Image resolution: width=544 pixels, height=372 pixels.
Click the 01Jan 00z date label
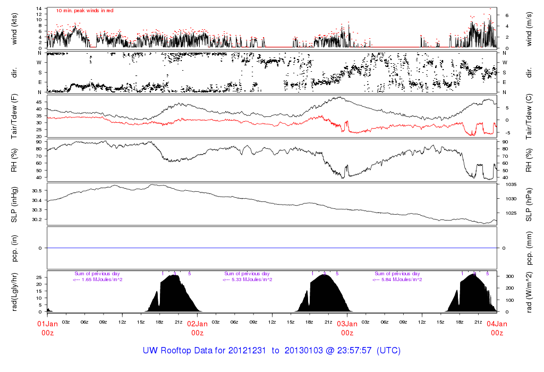coord(47,328)
